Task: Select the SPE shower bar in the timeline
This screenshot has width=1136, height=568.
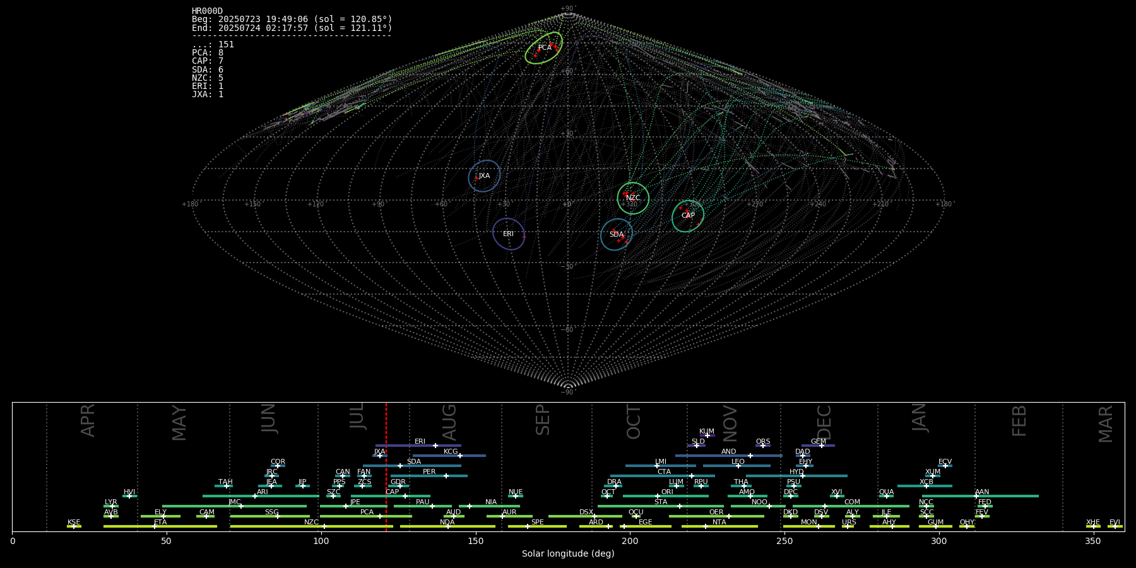Action: click(x=537, y=526)
